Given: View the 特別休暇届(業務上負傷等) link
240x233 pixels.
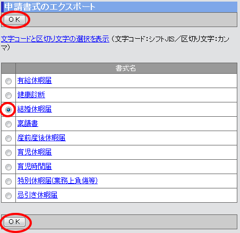Looking at the screenshot, I should [x=57, y=181].
